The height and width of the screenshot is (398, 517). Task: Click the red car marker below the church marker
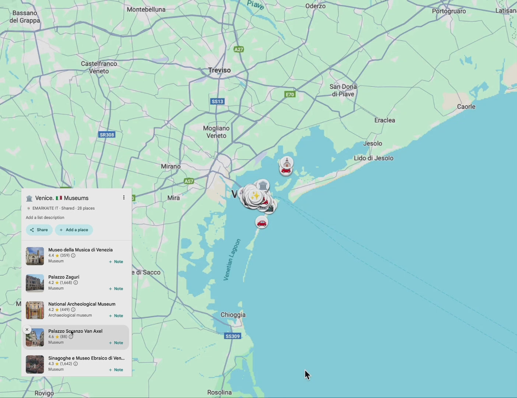click(285, 171)
